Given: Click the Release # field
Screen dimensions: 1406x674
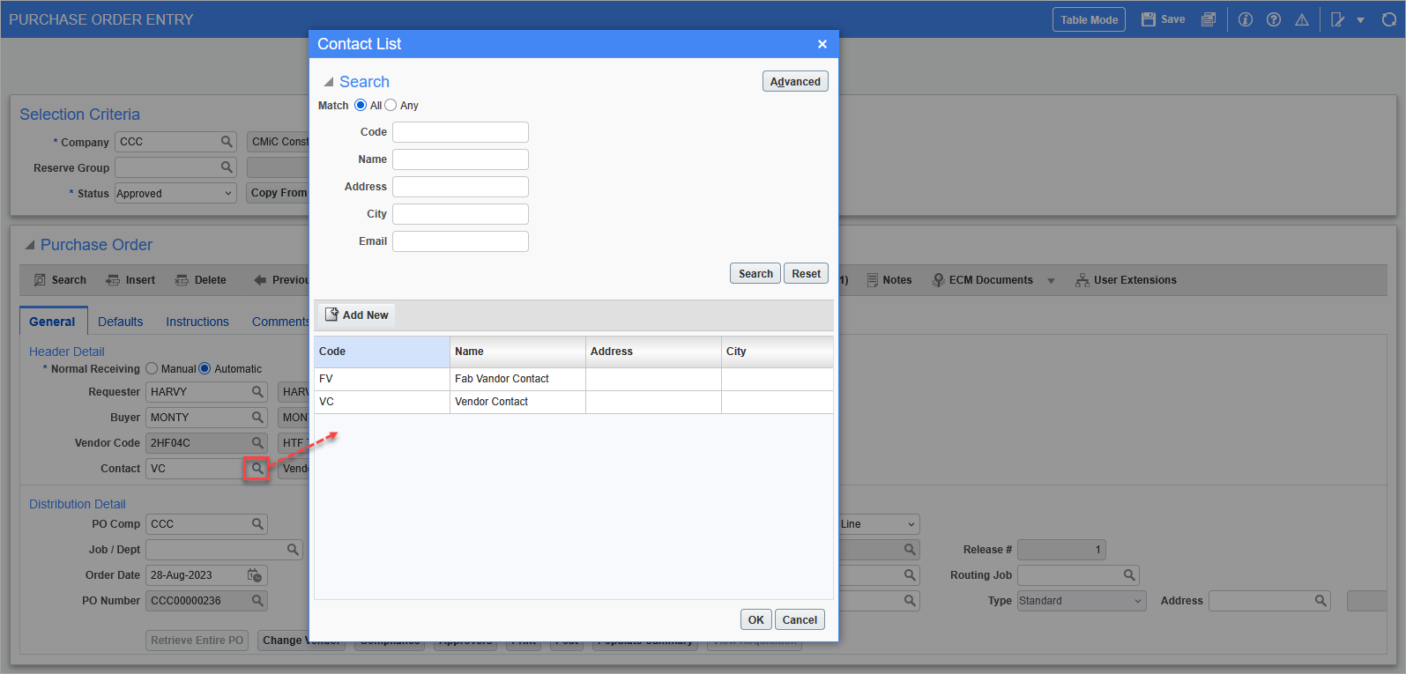Looking at the screenshot, I should point(1061,549).
